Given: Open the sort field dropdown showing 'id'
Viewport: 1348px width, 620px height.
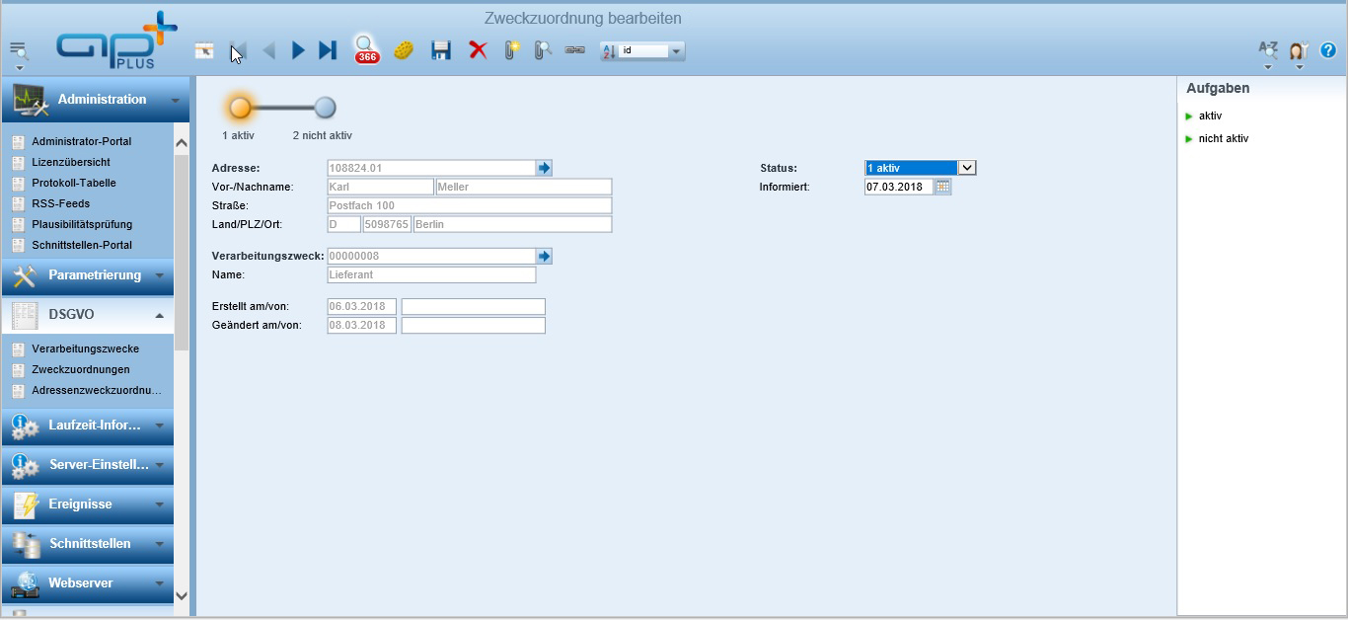Looking at the screenshot, I should 676,51.
